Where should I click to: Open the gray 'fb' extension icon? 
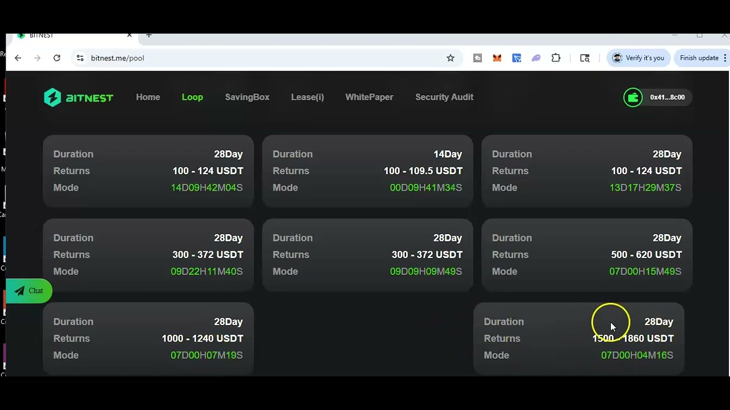point(478,58)
